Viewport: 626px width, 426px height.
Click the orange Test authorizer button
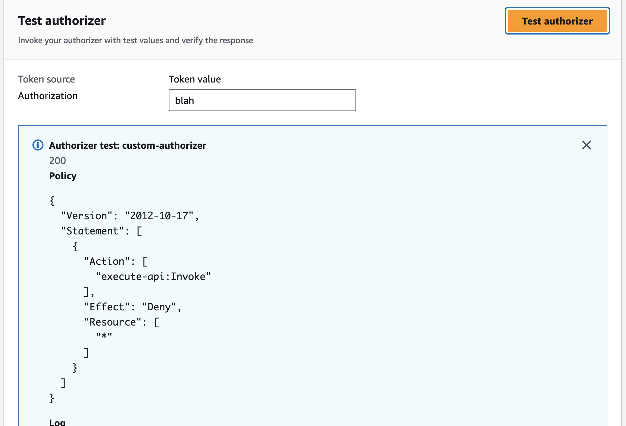click(x=557, y=21)
